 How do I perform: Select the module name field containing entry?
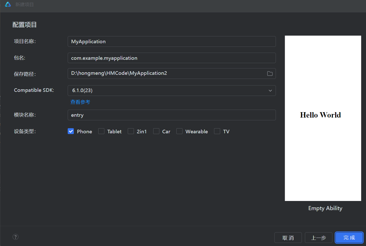(172, 115)
